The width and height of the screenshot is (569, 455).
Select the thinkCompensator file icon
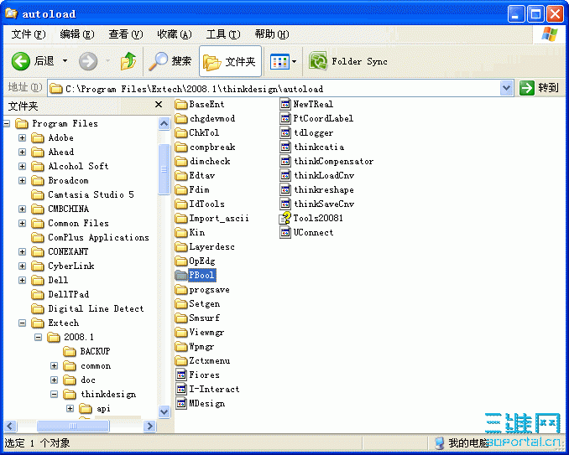(x=285, y=161)
